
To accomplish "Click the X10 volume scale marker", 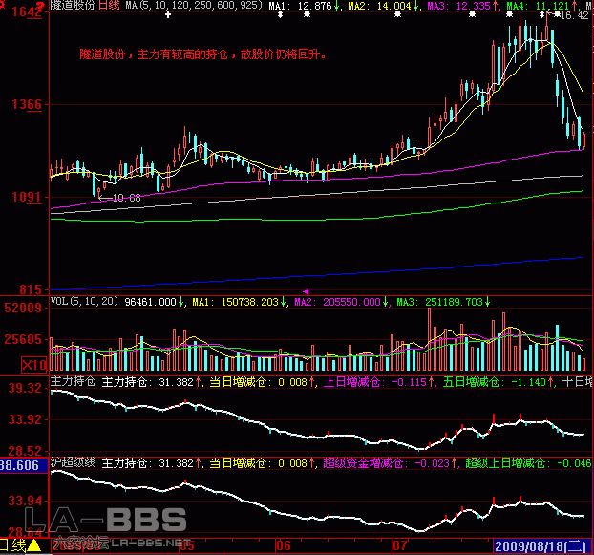I will [35, 365].
